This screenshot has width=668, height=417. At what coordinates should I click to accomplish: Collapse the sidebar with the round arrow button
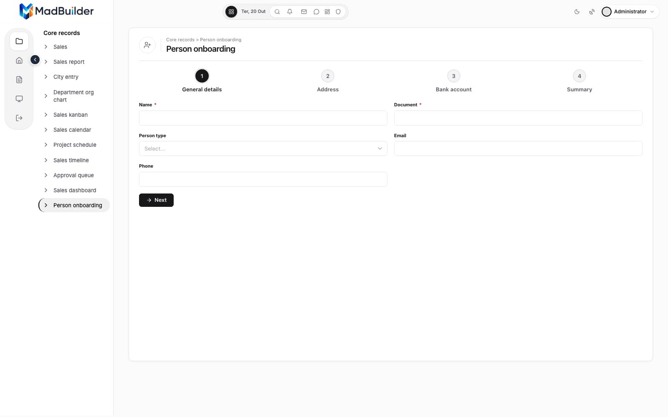click(35, 60)
